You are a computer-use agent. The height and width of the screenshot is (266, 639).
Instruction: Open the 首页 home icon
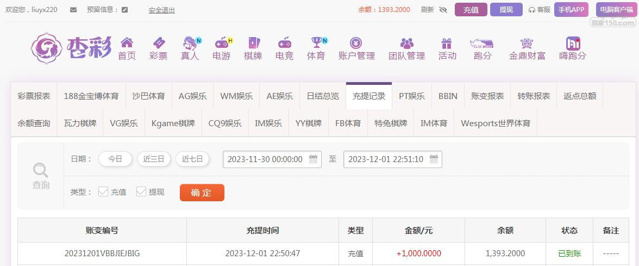point(127,43)
